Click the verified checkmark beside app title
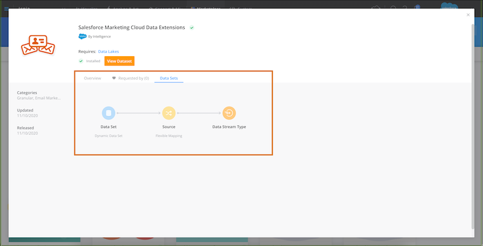Image resolution: width=483 pixels, height=246 pixels. click(x=191, y=27)
